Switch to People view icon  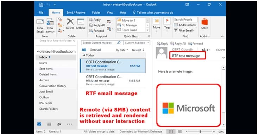[x=59, y=124]
